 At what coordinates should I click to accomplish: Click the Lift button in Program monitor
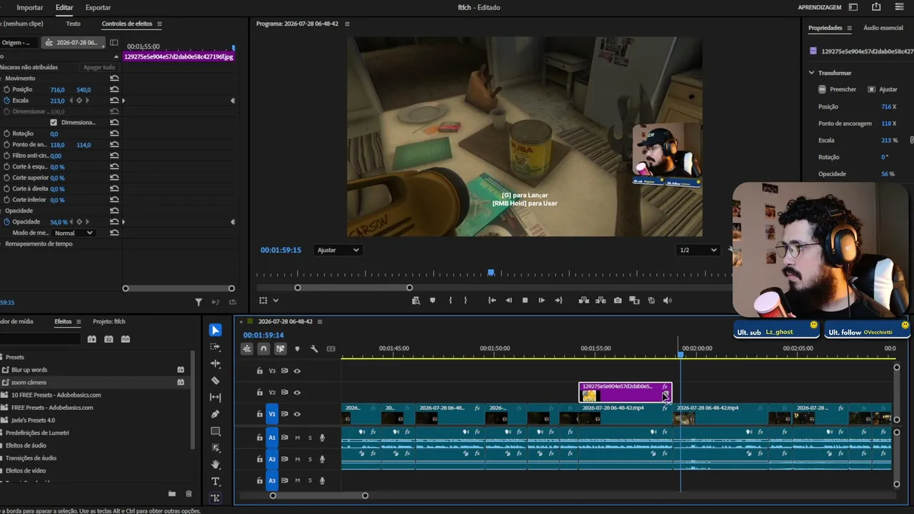point(584,301)
